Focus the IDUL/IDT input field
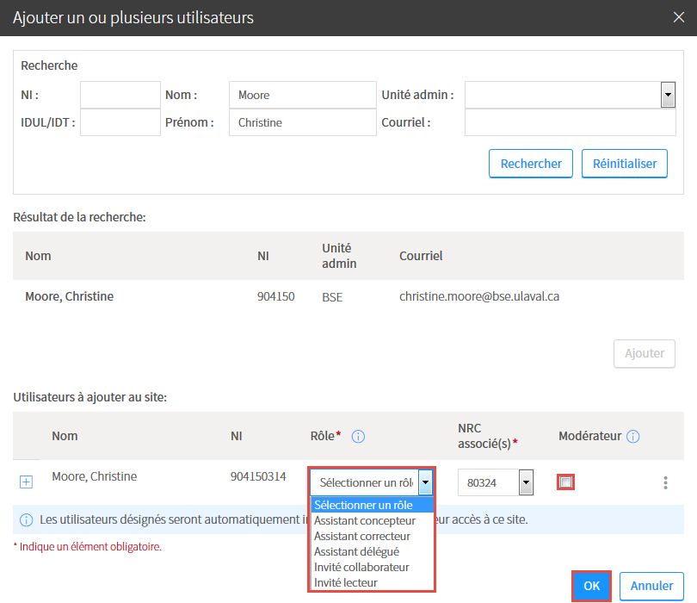 click(120, 122)
